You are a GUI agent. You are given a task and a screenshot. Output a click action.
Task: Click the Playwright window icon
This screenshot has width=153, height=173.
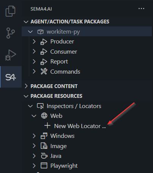[x=44, y=165]
